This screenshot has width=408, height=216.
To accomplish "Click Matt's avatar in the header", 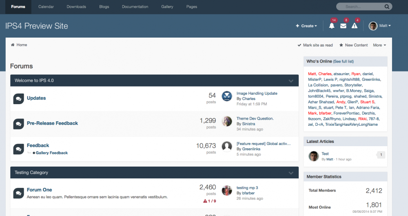I will [373, 26].
